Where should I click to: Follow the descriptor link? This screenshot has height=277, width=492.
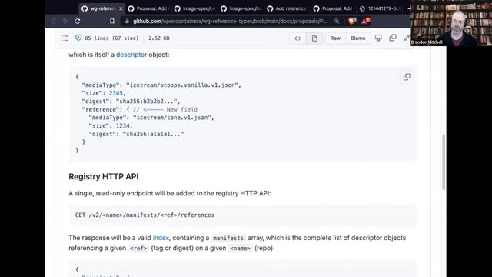coord(131,55)
